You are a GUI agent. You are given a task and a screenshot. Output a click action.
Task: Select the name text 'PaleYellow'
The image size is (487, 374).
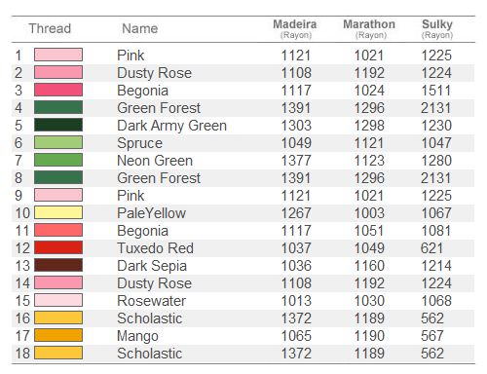151,213
